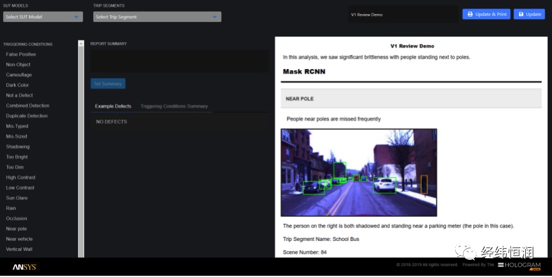Select Duplicate Detection condition
This screenshot has width=552, height=277.
click(27, 115)
